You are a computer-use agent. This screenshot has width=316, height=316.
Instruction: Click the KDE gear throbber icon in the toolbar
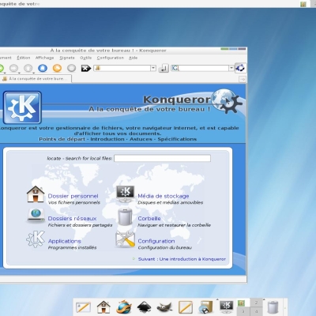(240, 68)
